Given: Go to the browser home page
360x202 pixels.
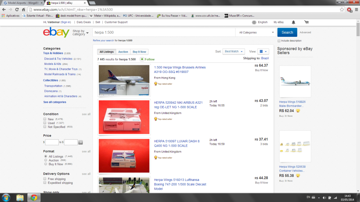Looking at the screenshot, I should [x=24, y=9].
